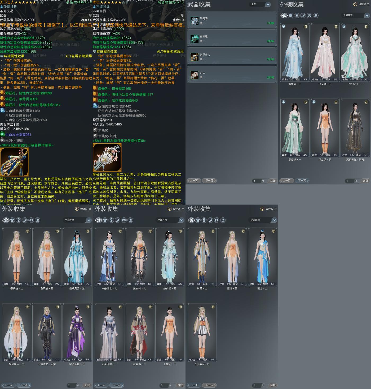Click the trash icon on 无尘凤翼·一 outfit
Screen dimensions: 371x389
coord(120,307)
